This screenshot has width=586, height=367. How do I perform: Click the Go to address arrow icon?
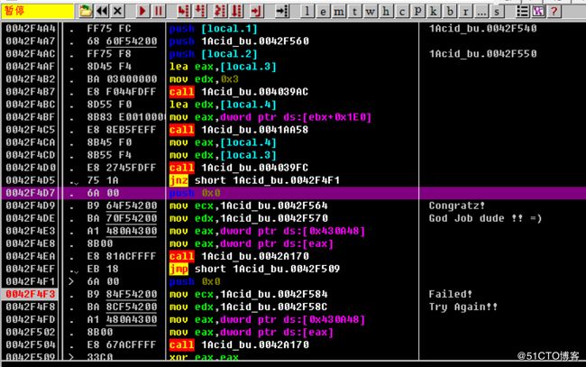click(282, 11)
